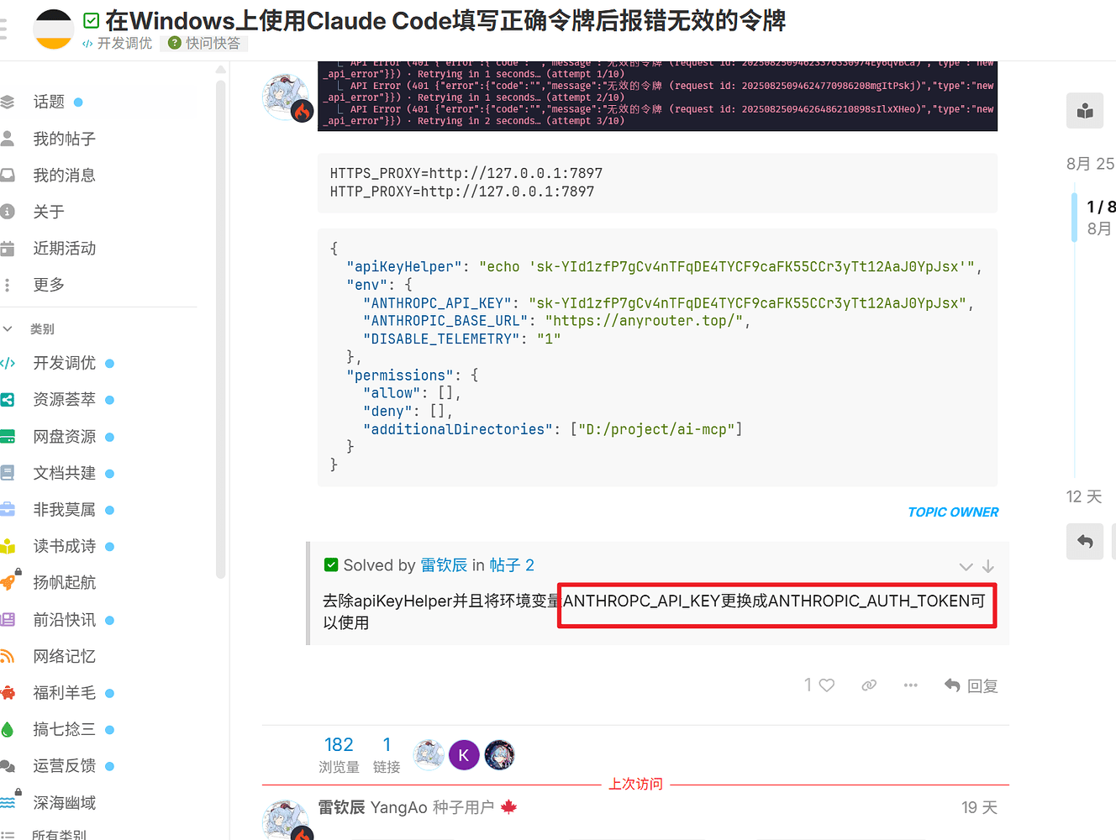Select the 扬帆起航 category

coord(64,583)
